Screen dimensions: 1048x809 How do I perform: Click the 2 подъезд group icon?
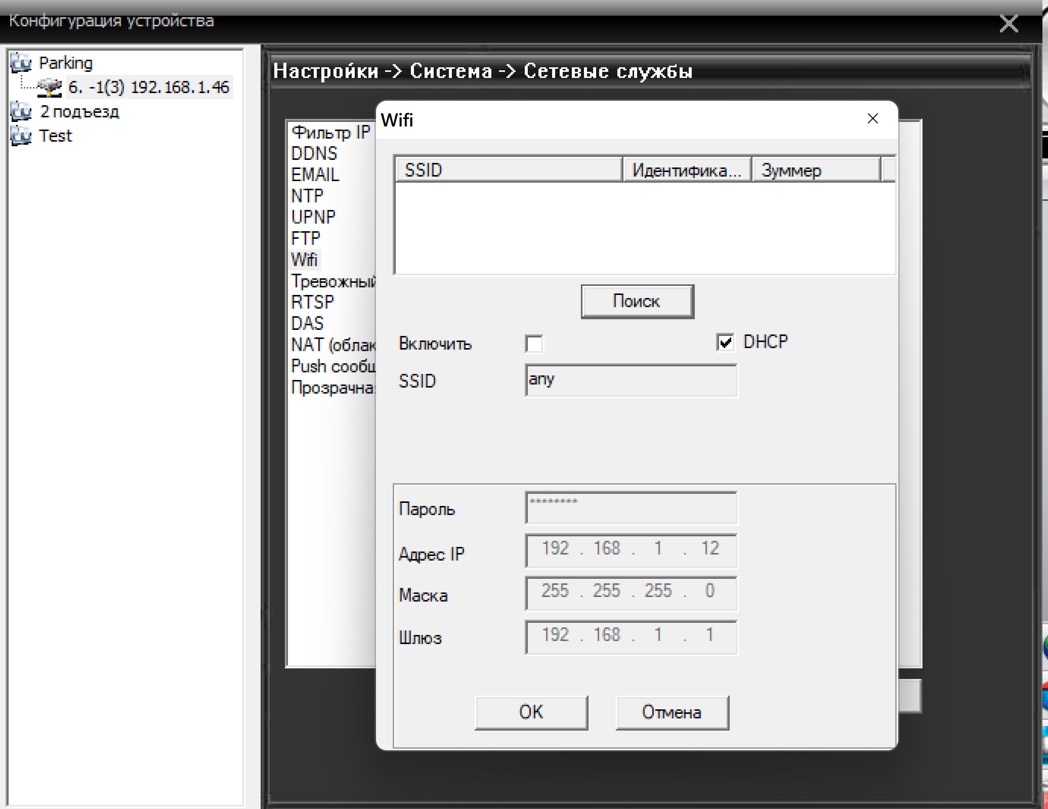click(21, 112)
